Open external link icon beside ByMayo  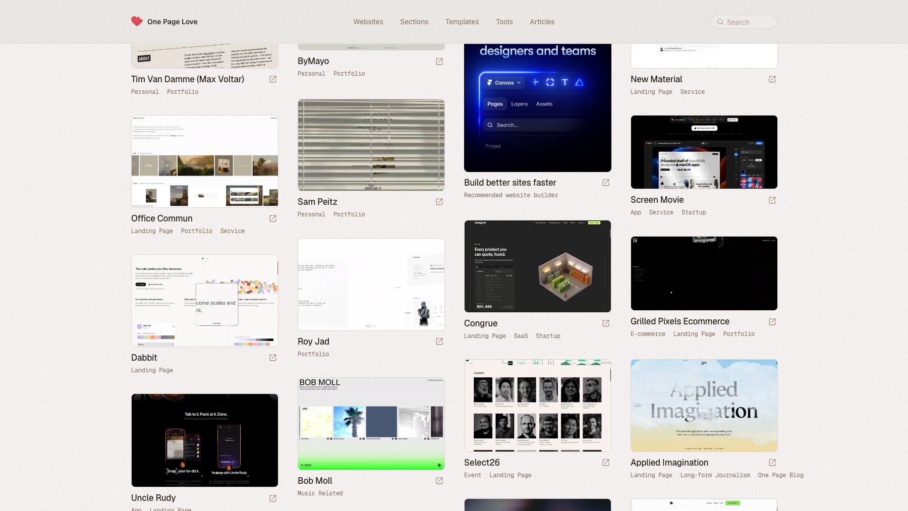(x=439, y=62)
